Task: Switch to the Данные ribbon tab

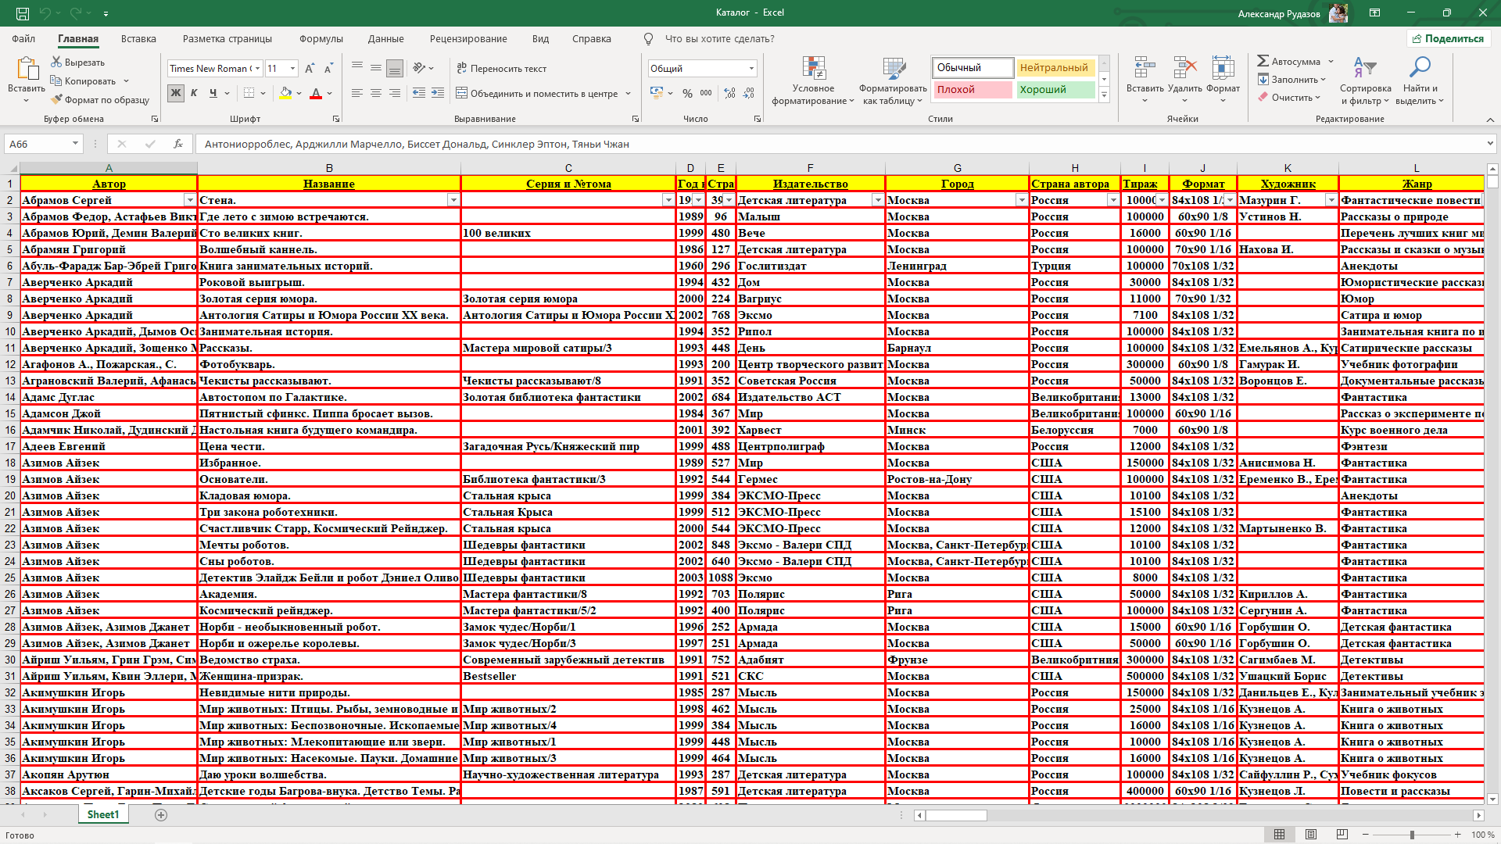Action: pos(386,39)
